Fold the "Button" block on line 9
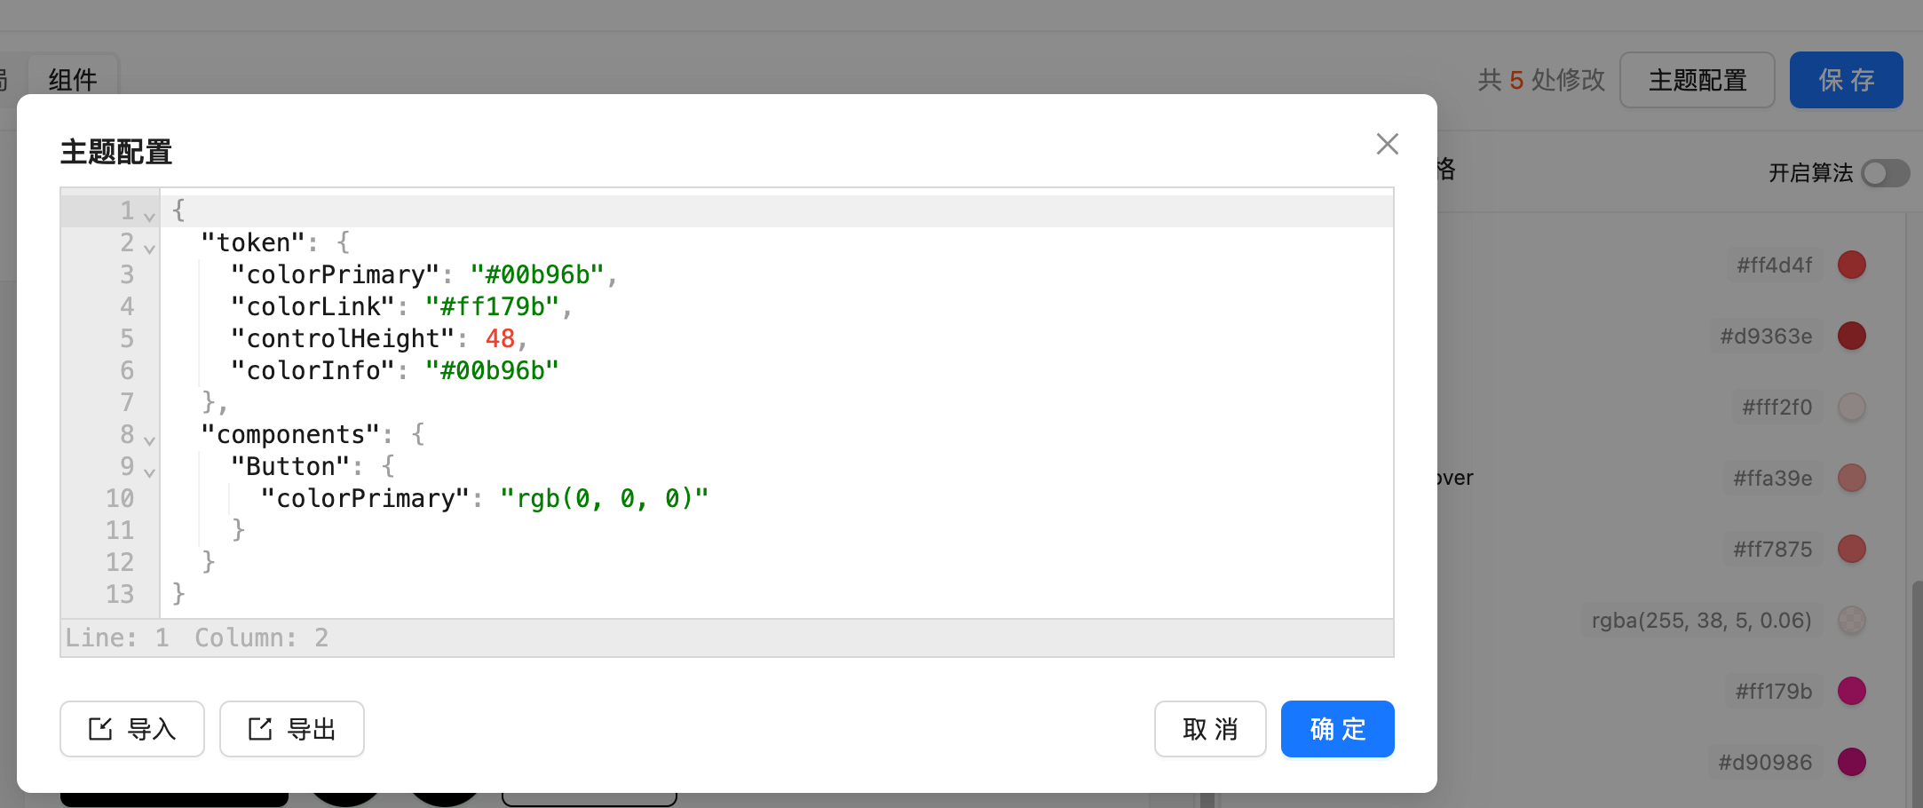 coord(149,472)
